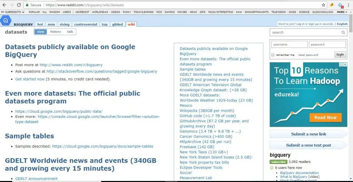Open BigQuery documentation sidebar link
Screen dimensions: 353x182
click(299, 173)
